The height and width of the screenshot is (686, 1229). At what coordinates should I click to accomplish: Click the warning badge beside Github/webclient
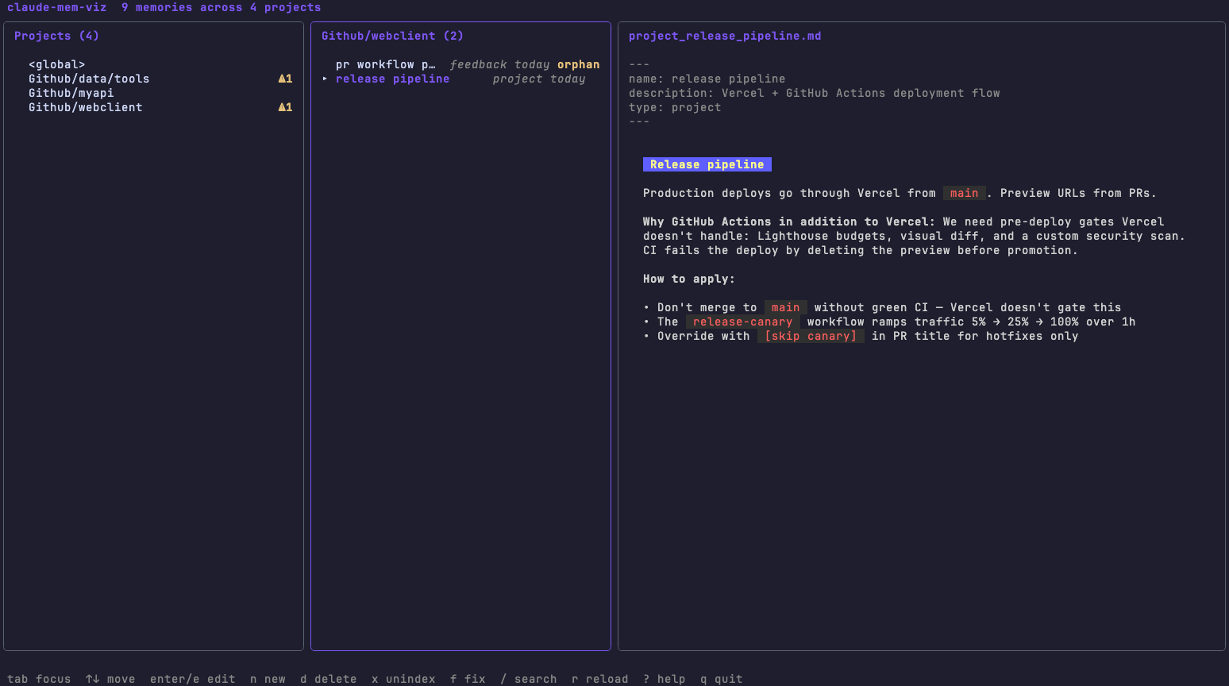click(285, 107)
